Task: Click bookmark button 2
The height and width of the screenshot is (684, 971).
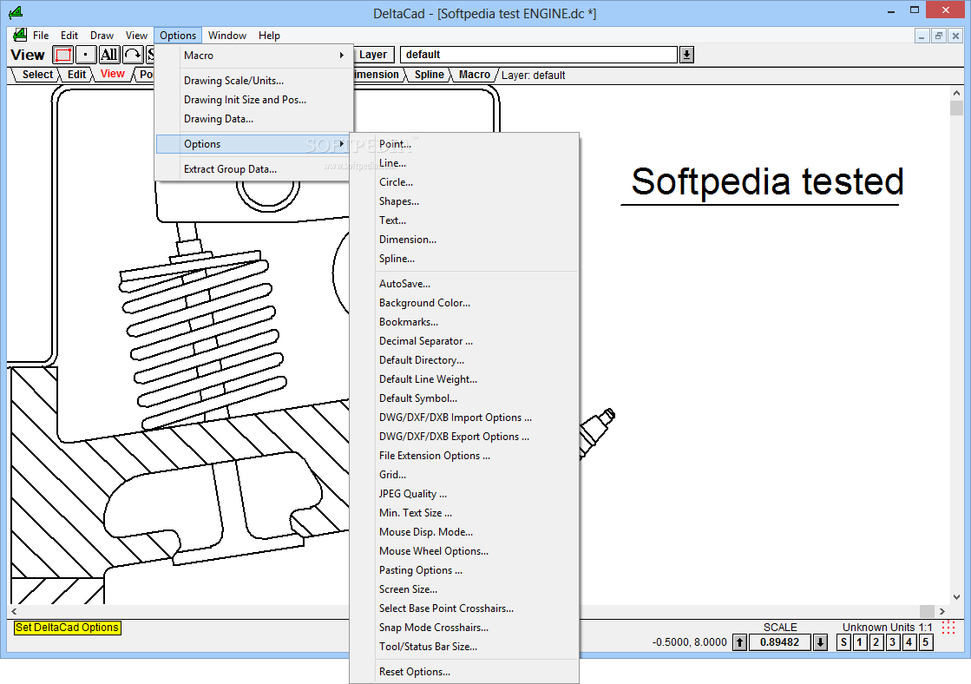Action: click(x=876, y=642)
